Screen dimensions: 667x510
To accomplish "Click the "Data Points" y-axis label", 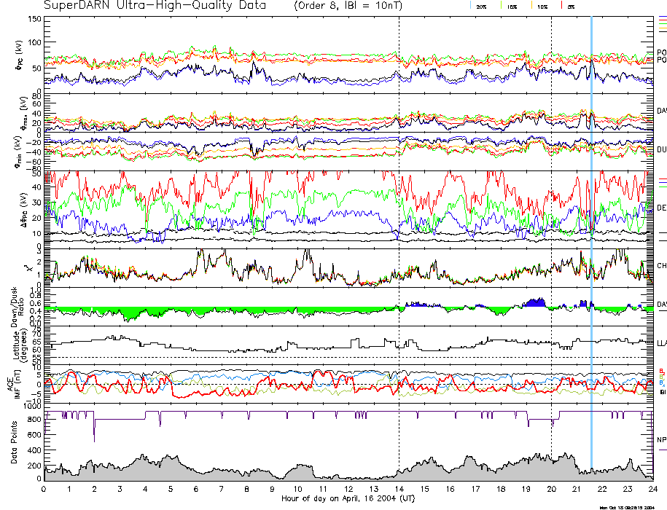I will click(x=13, y=444).
